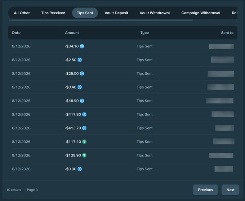This screenshot has height=201, width=245.
Task: Click the Tether icon beside -$128.90
Action: coord(84,155)
